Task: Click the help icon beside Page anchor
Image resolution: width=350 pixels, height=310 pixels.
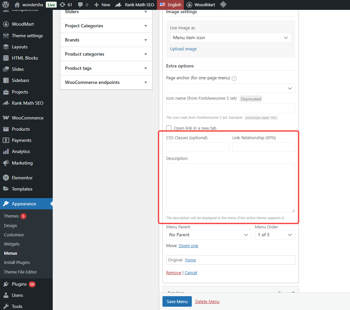Action: pos(234,78)
